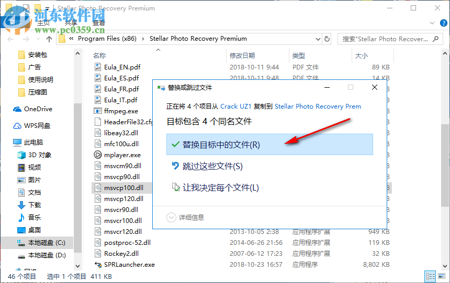Open the Explorer help question mark
Viewport: 450px width, 283px height.
point(443,23)
